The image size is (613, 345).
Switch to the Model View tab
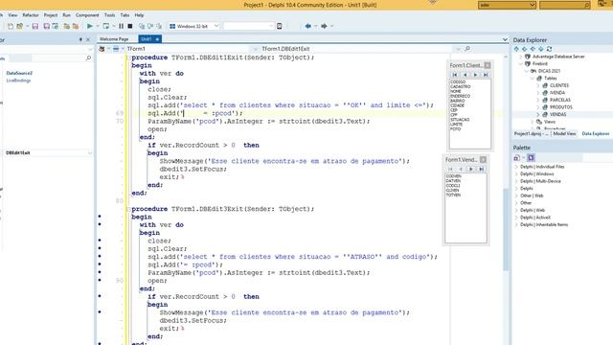(564, 134)
